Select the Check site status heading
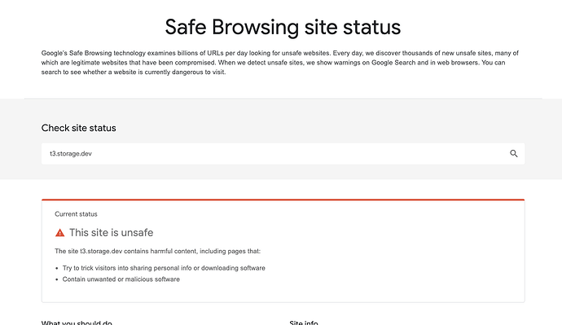The height and width of the screenshot is (325, 562). tap(78, 128)
